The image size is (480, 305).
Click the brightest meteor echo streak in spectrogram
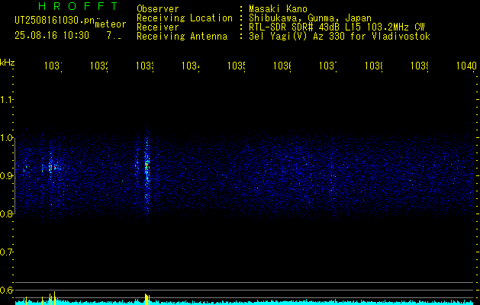[147, 175]
